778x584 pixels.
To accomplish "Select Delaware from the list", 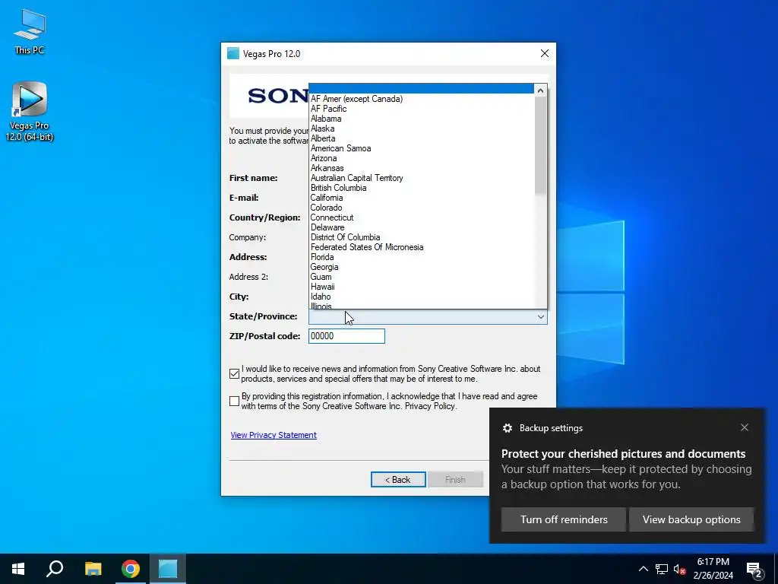I will (x=421, y=227).
